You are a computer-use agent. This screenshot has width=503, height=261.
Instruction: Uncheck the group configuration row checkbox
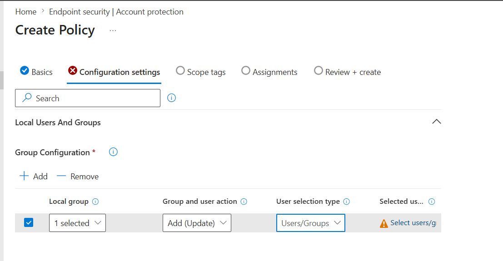pos(29,222)
